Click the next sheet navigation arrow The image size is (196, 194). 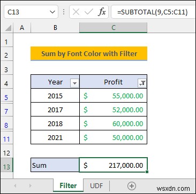point(31,186)
